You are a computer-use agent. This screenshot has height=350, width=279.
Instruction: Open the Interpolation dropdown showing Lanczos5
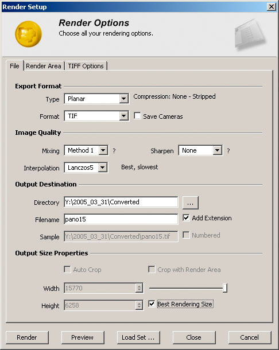point(86,168)
